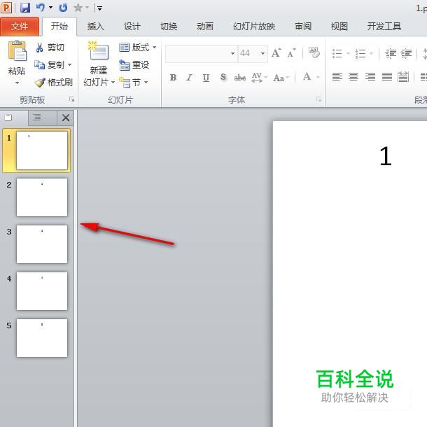Viewport: 427px width, 427px height.
Task: Align text right
Action: [370, 77]
